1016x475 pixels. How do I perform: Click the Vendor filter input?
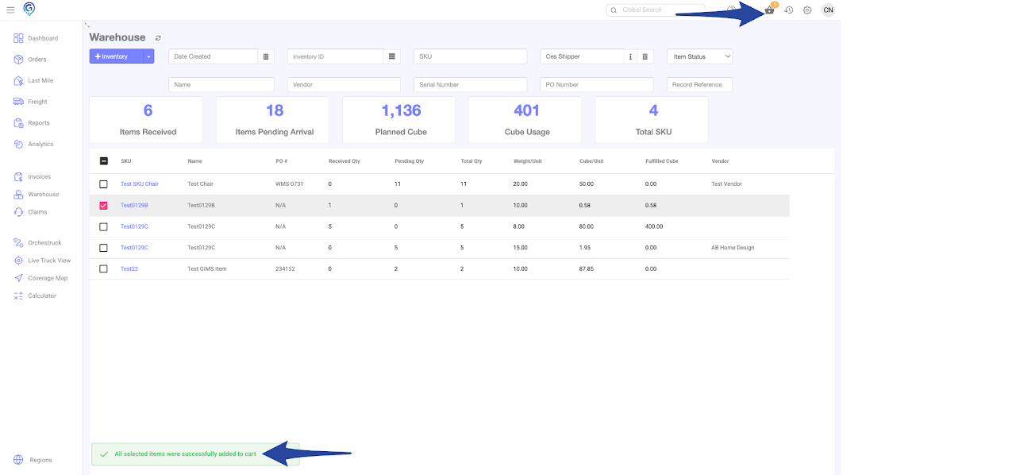344,84
